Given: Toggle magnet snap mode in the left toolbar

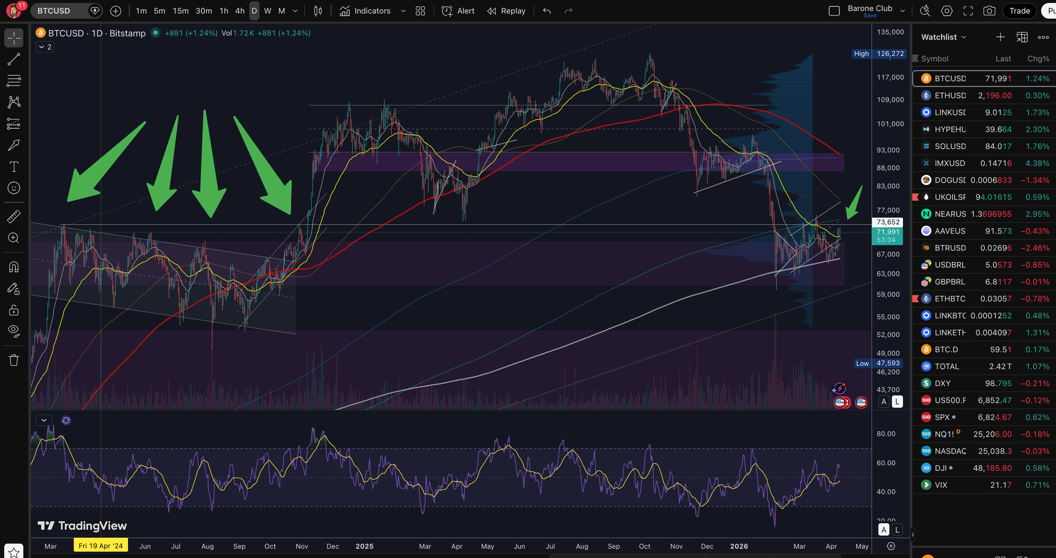Looking at the screenshot, I should (x=14, y=267).
